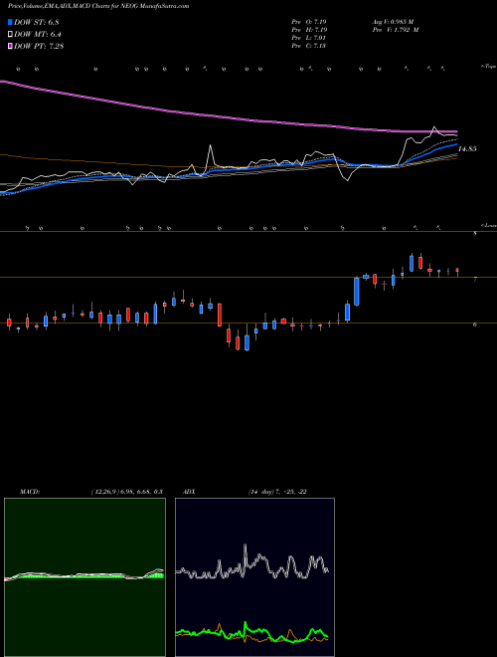Click the Pre O: 7.19 value
This screenshot has width=497, height=657.
pyautogui.click(x=309, y=22)
